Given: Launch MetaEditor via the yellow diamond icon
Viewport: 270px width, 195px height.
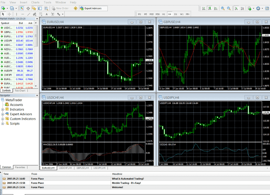Looking at the screenshot, I should 76,8.
